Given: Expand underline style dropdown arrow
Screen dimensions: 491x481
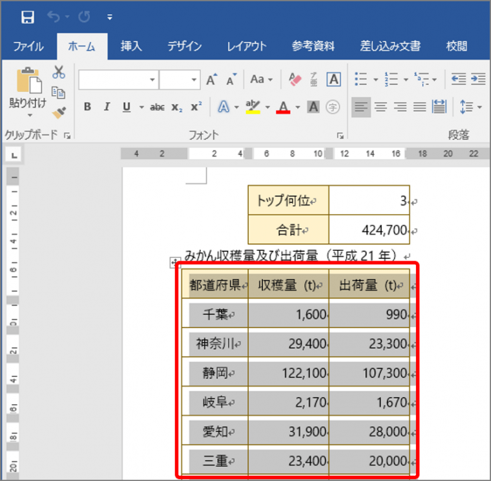Looking at the screenshot, I should click(141, 107).
